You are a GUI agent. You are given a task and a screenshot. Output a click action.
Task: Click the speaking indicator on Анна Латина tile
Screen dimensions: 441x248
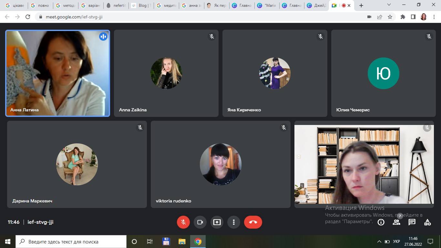click(103, 36)
